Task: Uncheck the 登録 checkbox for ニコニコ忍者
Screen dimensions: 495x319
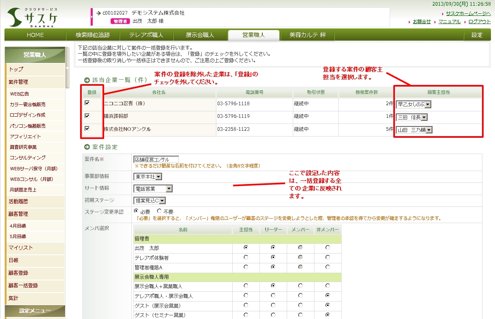Action: click(x=87, y=103)
